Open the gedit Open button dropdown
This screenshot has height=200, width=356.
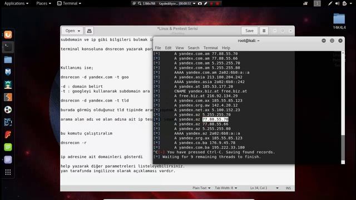coord(72,31)
